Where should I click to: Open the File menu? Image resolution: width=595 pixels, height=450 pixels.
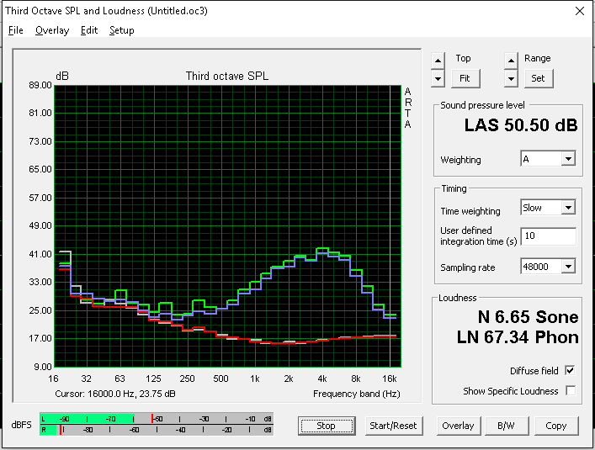pyautogui.click(x=15, y=30)
